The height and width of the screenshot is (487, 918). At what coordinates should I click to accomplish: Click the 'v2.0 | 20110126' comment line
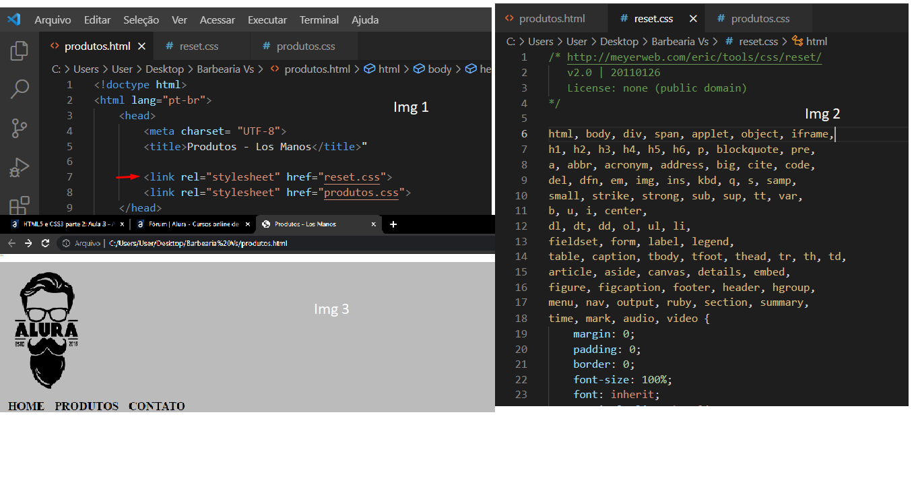click(x=614, y=73)
